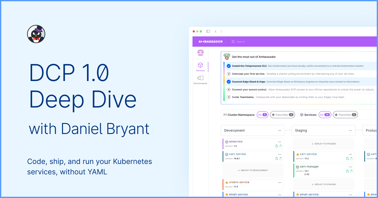Image resolution: width=378 pixels, height=198 pixels.
Task: Click the star on Development email-service card
Action: pos(226,195)
